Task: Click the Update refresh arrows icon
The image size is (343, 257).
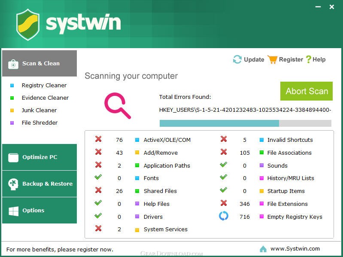Action: 237,59
